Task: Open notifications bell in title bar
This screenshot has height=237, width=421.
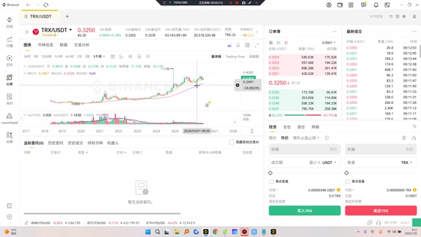Action: click(376, 5)
